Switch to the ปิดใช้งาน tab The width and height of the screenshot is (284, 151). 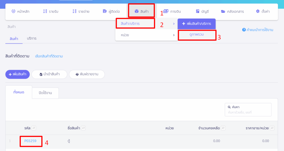45,93
